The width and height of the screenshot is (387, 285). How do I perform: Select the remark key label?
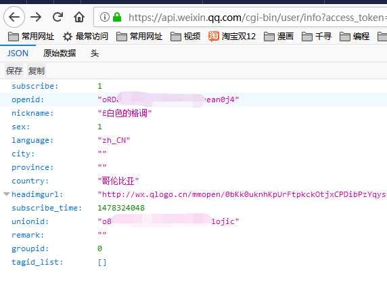pyautogui.click(x=28, y=235)
